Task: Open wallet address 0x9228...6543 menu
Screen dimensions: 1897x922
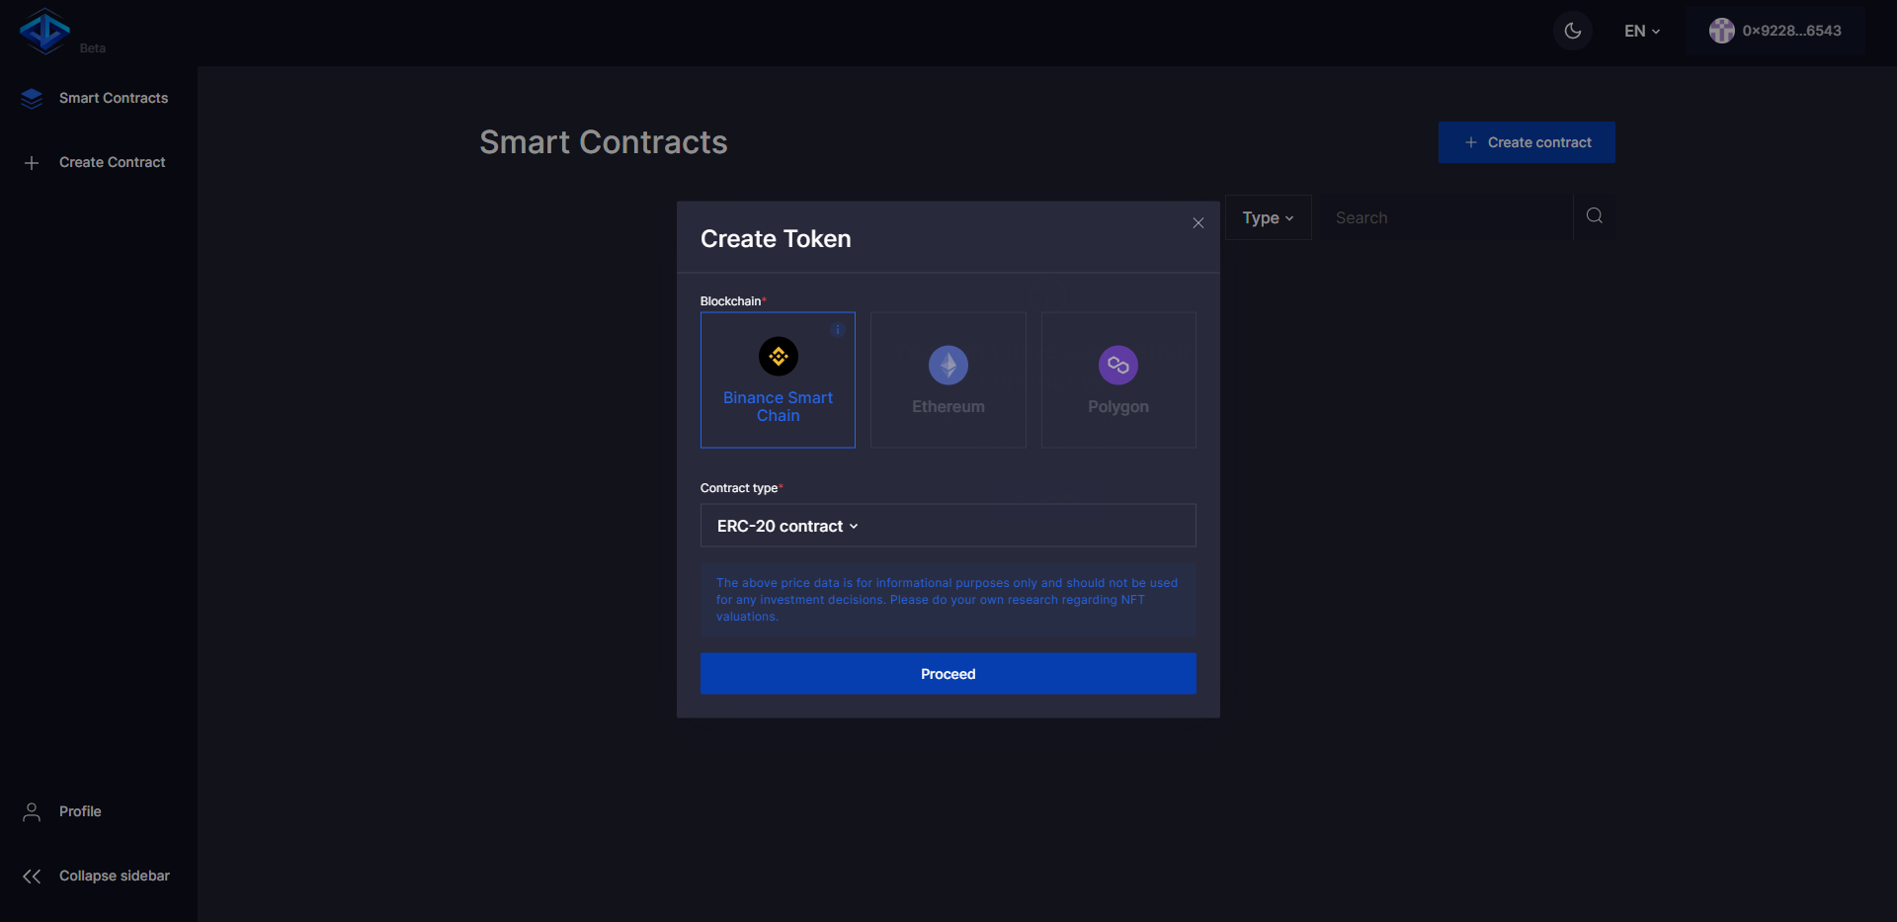Action: pyautogui.click(x=1791, y=31)
